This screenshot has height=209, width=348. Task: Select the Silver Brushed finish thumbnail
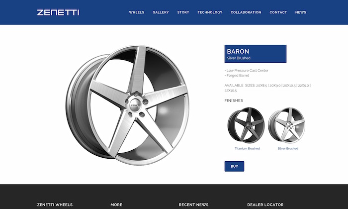click(x=287, y=125)
